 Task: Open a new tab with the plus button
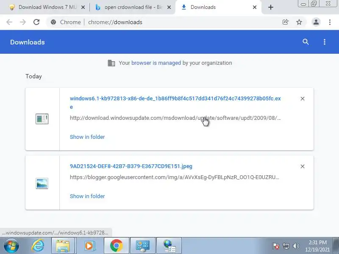pyautogui.click(x=271, y=7)
